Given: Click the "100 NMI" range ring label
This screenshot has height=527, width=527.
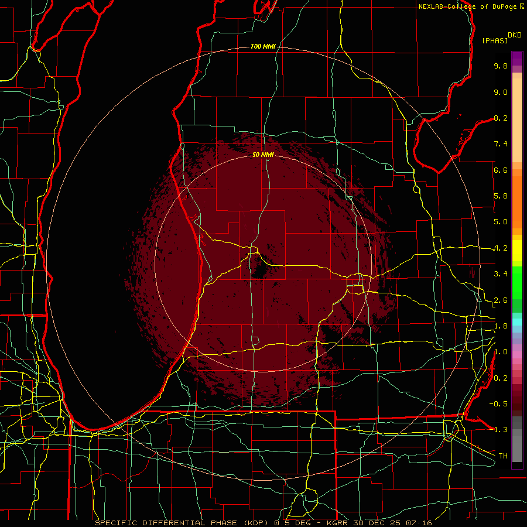Looking at the screenshot, I should (x=263, y=46).
